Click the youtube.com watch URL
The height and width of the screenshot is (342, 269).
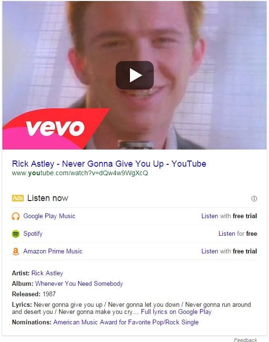80,173
